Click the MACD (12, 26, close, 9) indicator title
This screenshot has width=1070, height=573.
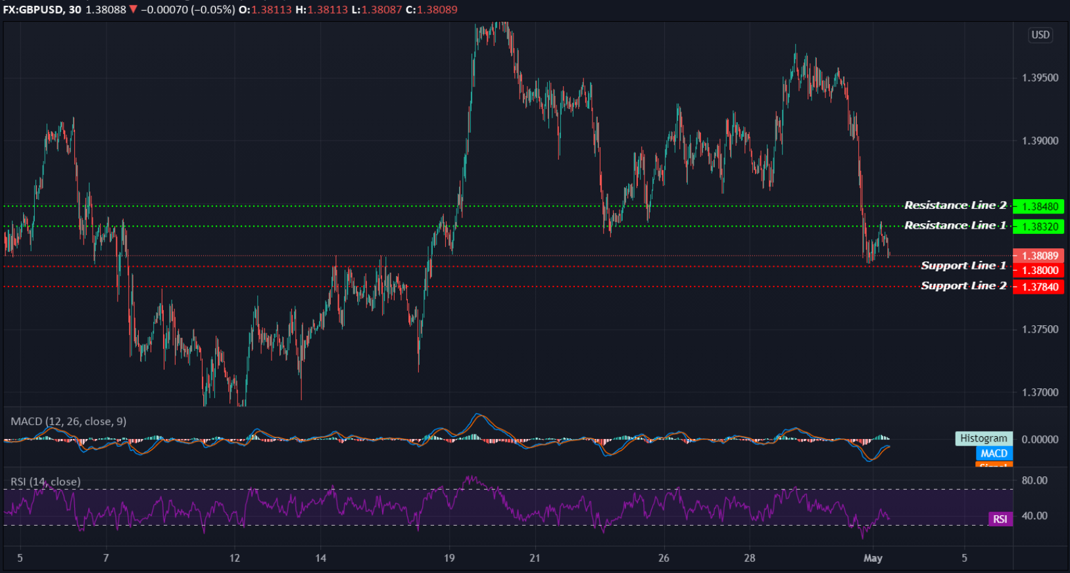tap(68, 421)
